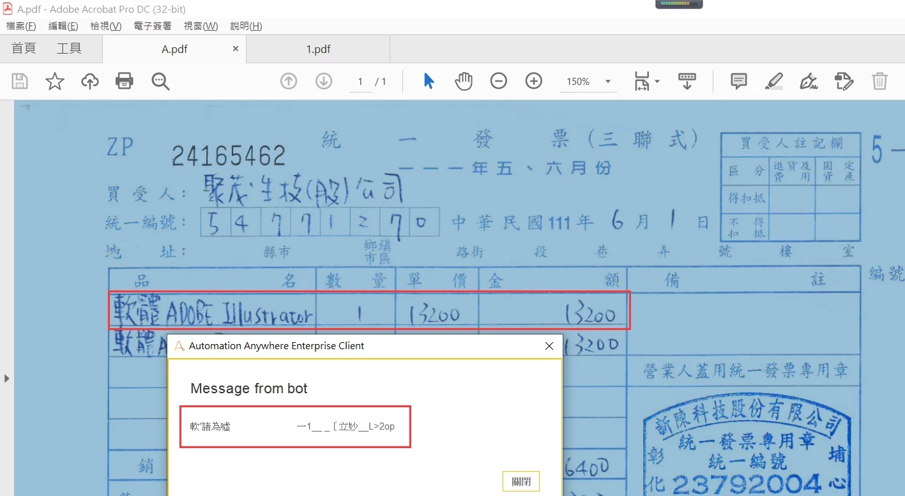
Task: Add the document to starred favorites
Action: [x=55, y=81]
